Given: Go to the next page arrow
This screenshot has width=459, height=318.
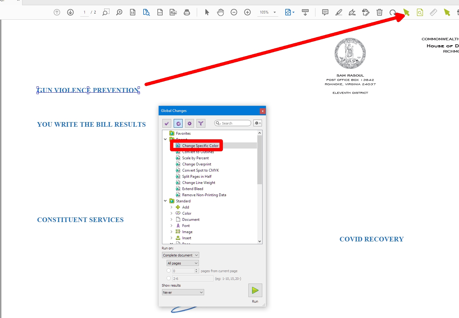Looking at the screenshot, I should (x=70, y=12).
